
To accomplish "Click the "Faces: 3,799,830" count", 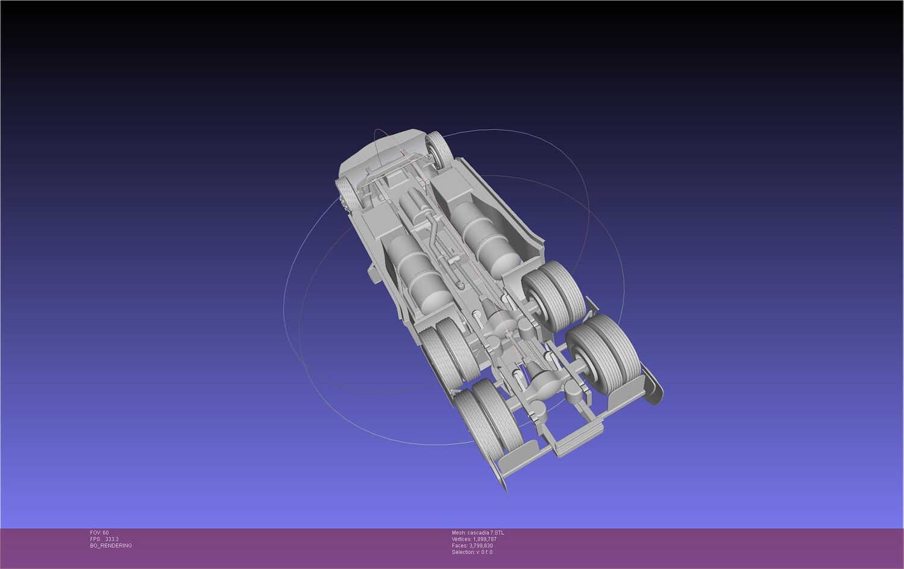I will coord(472,546).
